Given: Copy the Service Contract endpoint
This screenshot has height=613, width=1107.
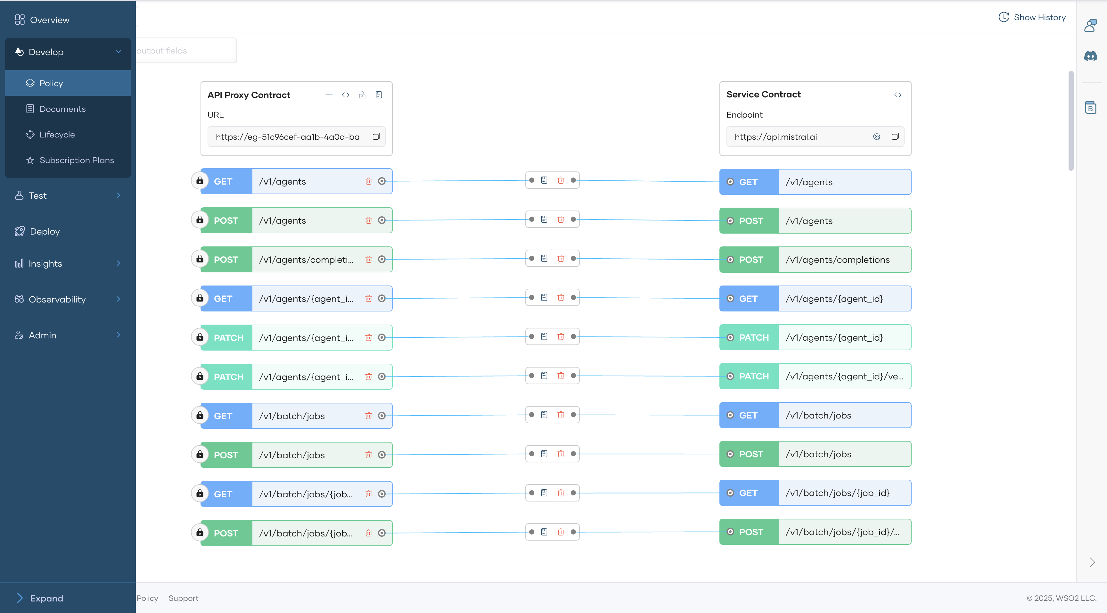Looking at the screenshot, I should coord(895,136).
